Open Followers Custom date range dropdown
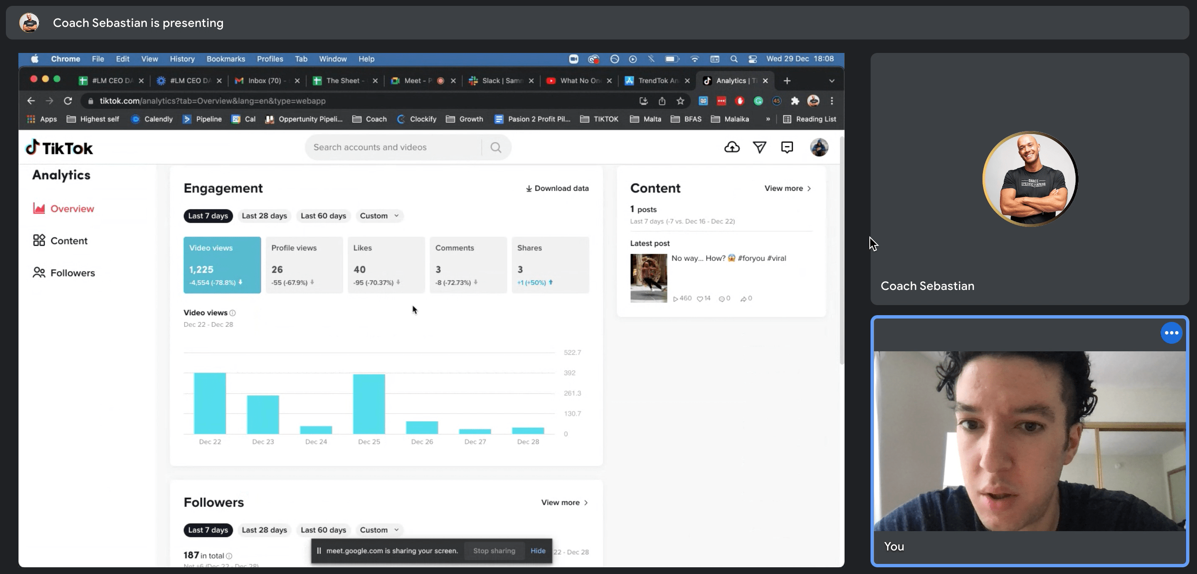Image resolution: width=1197 pixels, height=574 pixels. coord(379,530)
